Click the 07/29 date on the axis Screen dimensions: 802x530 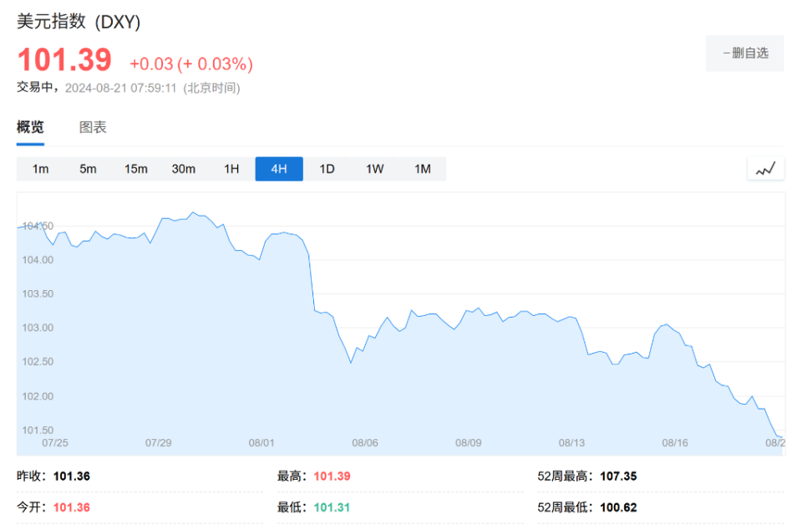[158, 443]
